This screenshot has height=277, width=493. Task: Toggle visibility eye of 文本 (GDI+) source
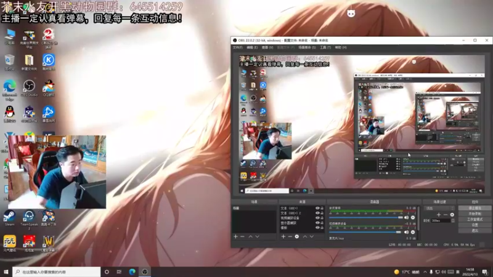coord(317,208)
